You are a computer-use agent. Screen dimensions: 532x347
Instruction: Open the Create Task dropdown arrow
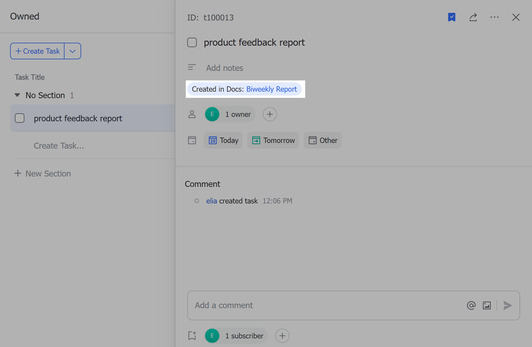[x=73, y=51]
